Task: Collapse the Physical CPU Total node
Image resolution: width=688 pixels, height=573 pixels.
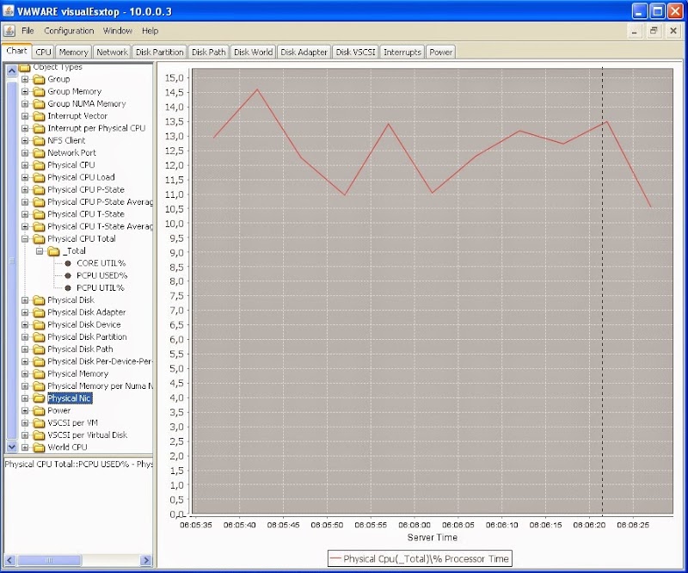Action: pyautogui.click(x=25, y=239)
